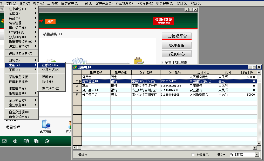Click the scroll down arrow of grid
This screenshot has height=161, width=264.
tap(259, 144)
